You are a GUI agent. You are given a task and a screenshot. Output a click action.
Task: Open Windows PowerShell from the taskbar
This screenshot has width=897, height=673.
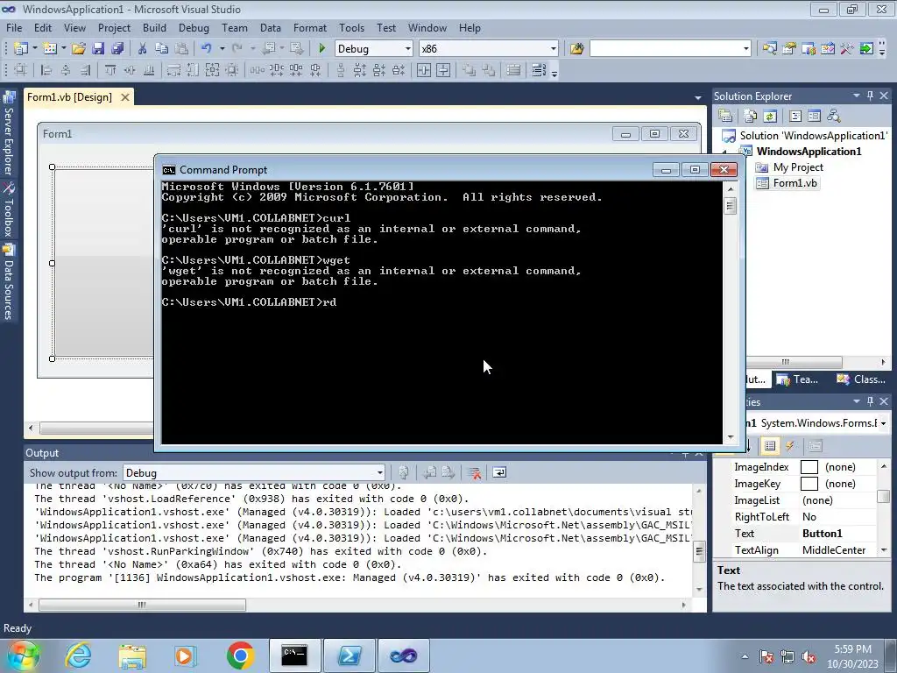(x=349, y=655)
